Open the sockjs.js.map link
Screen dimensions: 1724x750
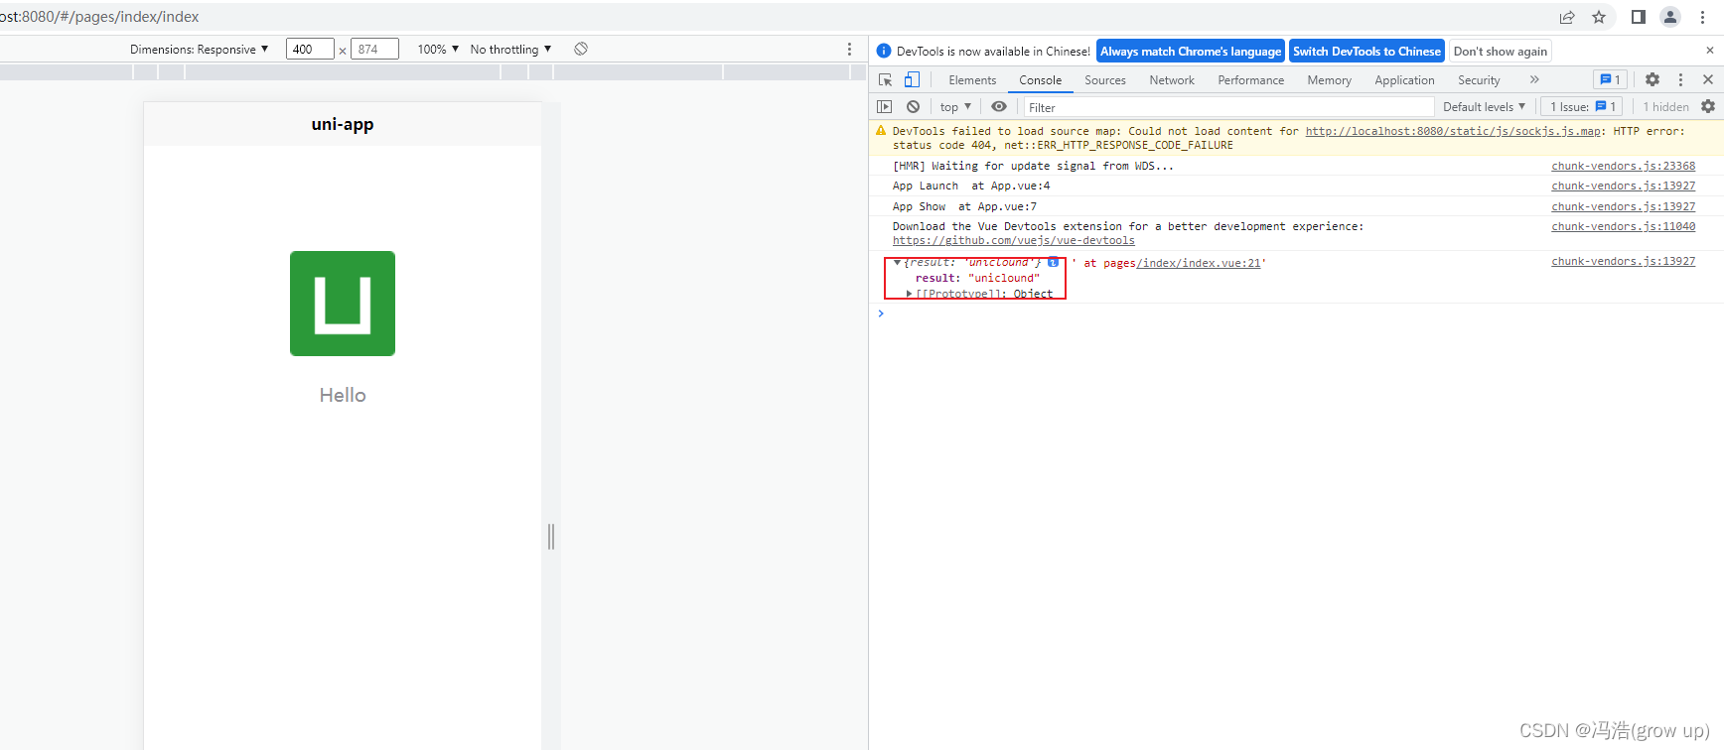pos(1453,131)
